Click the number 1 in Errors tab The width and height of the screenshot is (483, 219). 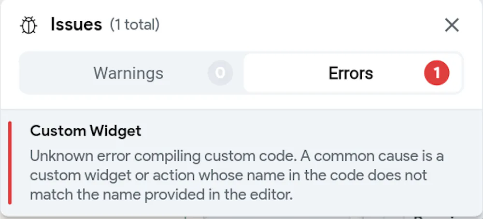[437, 73]
